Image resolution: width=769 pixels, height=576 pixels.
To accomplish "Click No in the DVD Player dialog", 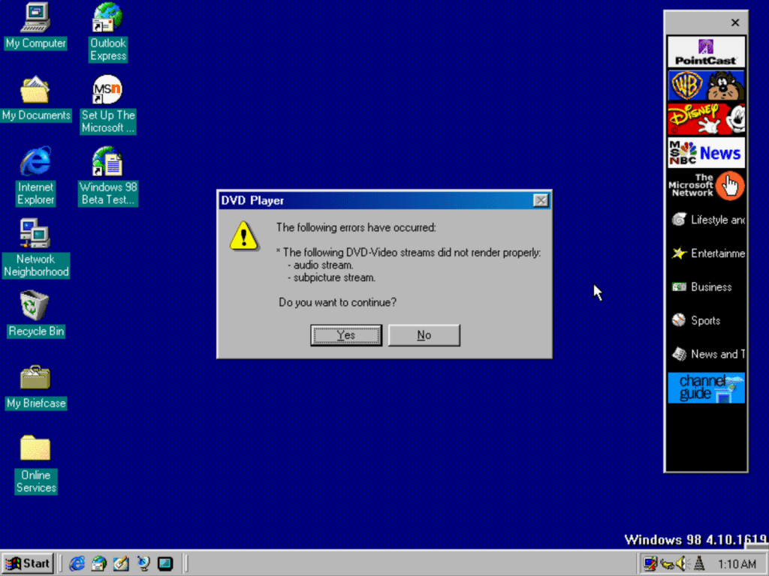I will point(424,335).
